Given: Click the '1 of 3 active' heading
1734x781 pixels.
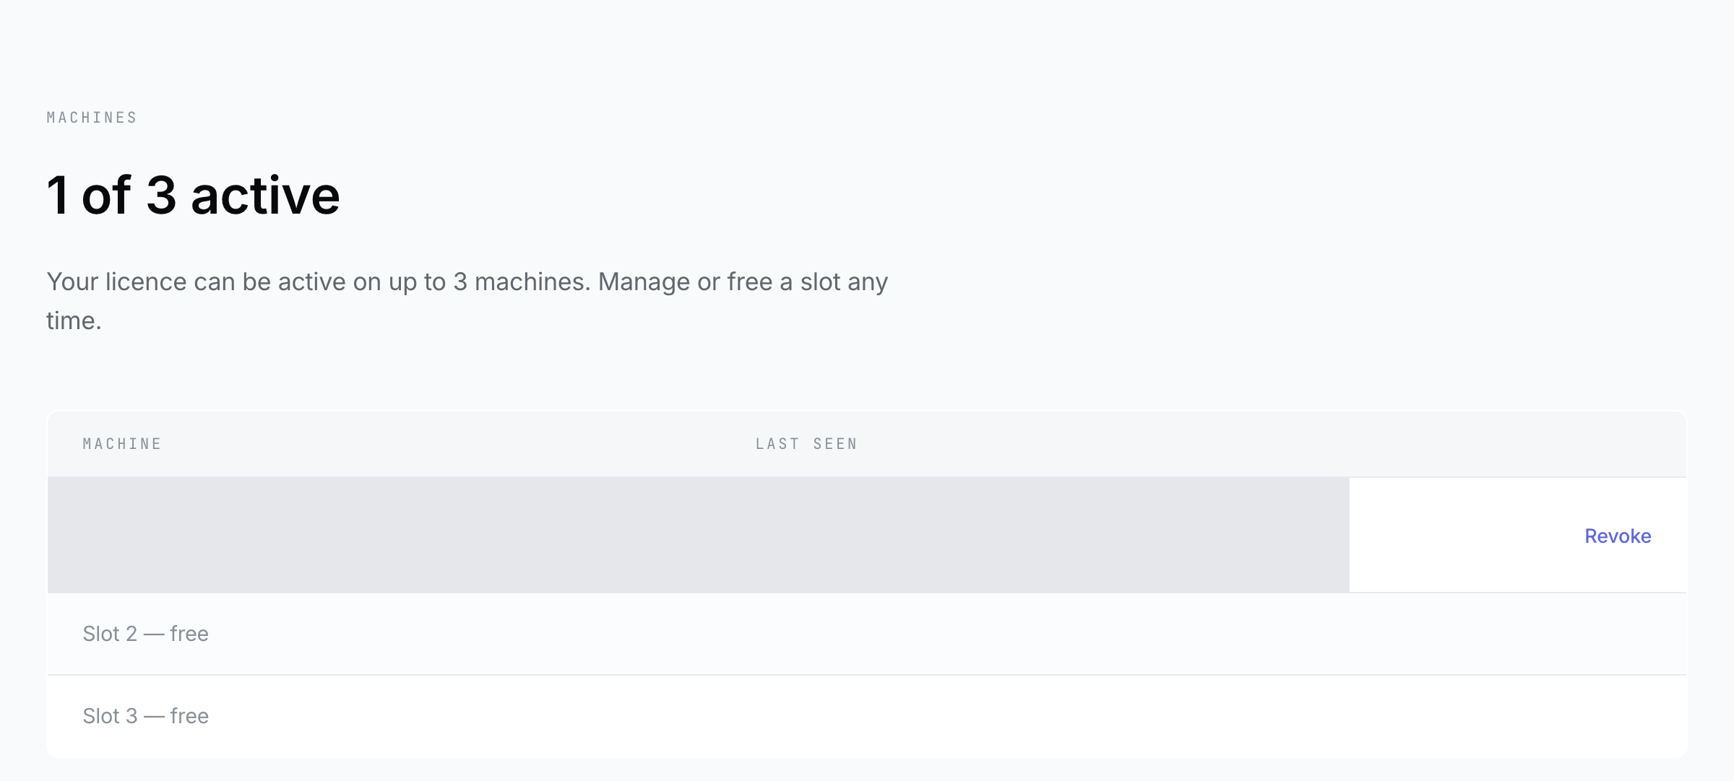Looking at the screenshot, I should click(193, 196).
